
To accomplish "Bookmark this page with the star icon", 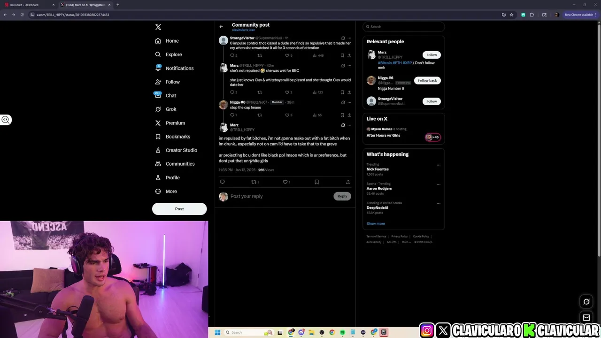I will tap(511, 15).
